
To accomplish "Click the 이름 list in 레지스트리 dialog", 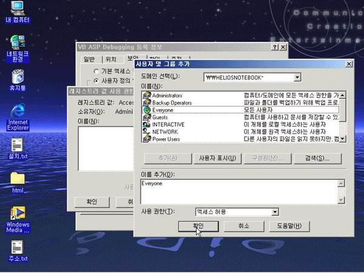I will (106, 149).
